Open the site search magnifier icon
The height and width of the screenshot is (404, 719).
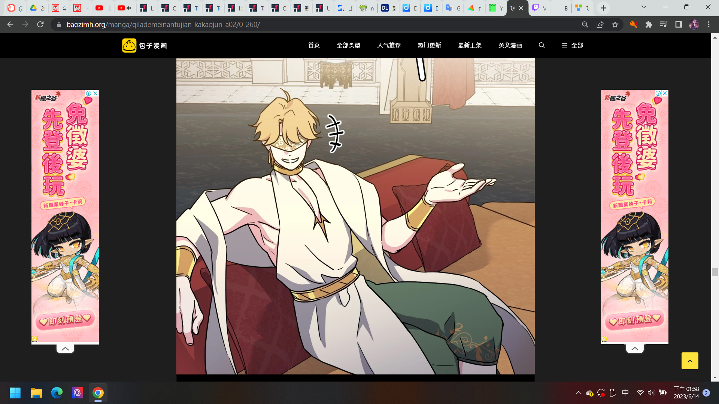541,45
